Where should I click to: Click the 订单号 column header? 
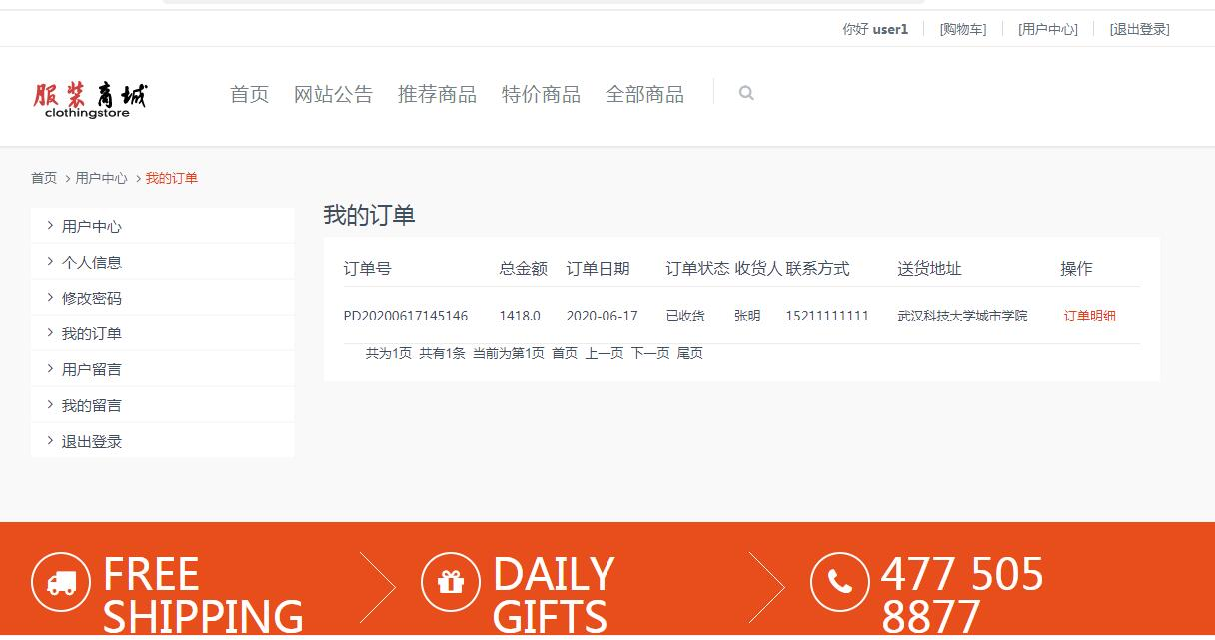point(368,268)
